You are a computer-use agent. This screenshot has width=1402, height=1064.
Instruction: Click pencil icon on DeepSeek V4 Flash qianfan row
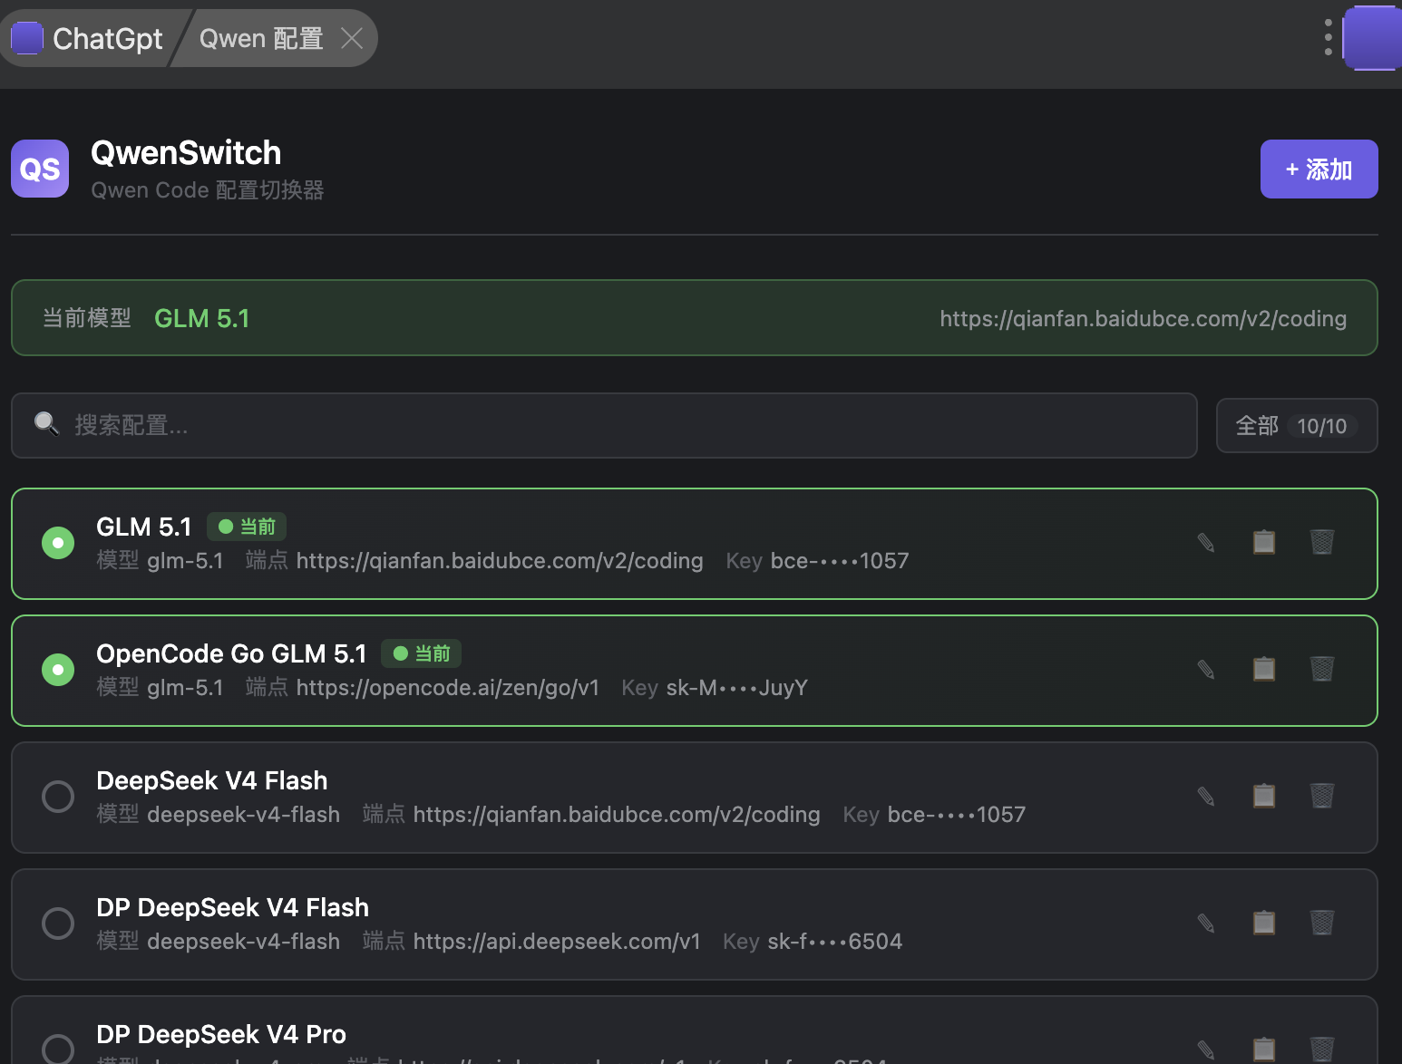tap(1206, 797)
